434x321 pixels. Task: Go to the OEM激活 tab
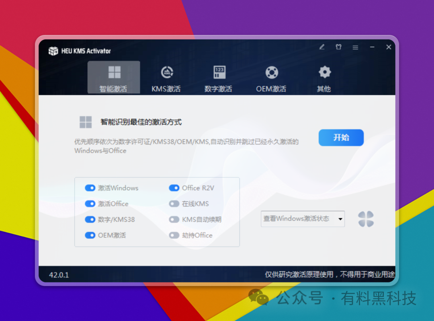[271, 78]
